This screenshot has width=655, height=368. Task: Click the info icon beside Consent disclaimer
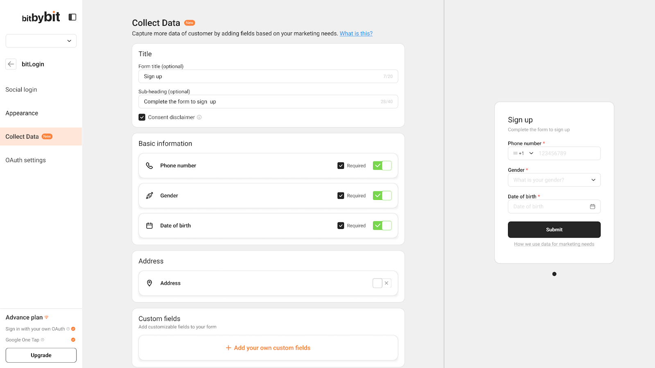(199, 117)
